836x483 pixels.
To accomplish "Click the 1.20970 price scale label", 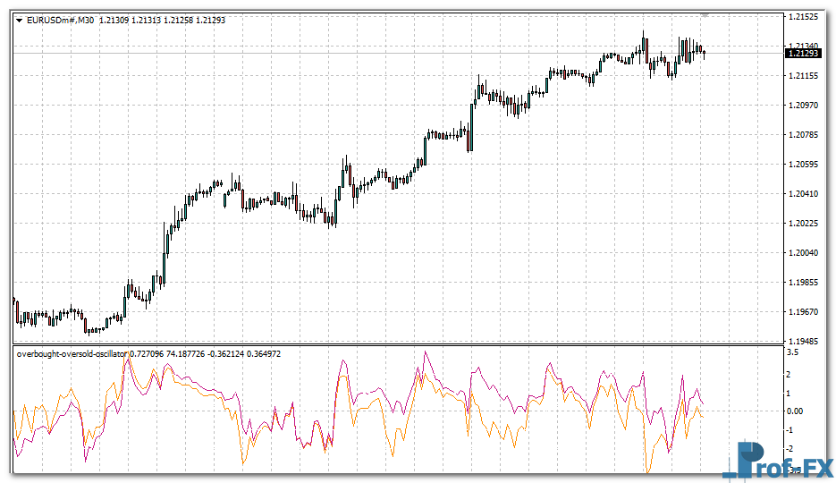I will click(x=802, y=106).
